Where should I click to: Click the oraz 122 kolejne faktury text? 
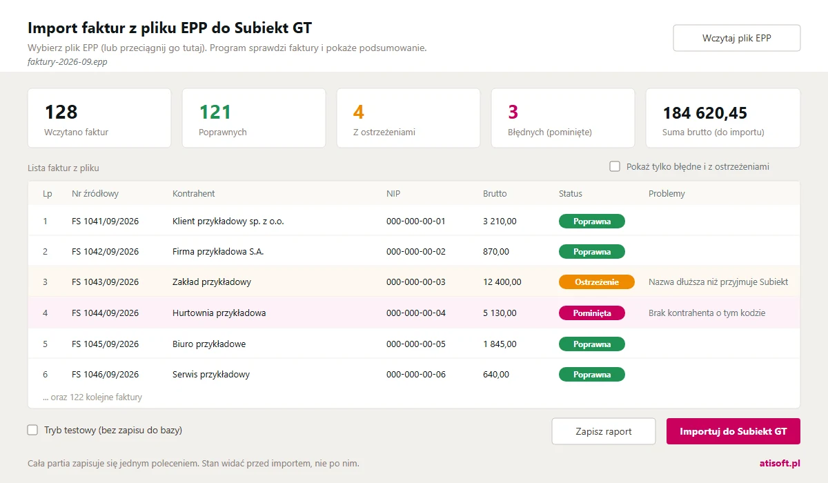(92, 397)
